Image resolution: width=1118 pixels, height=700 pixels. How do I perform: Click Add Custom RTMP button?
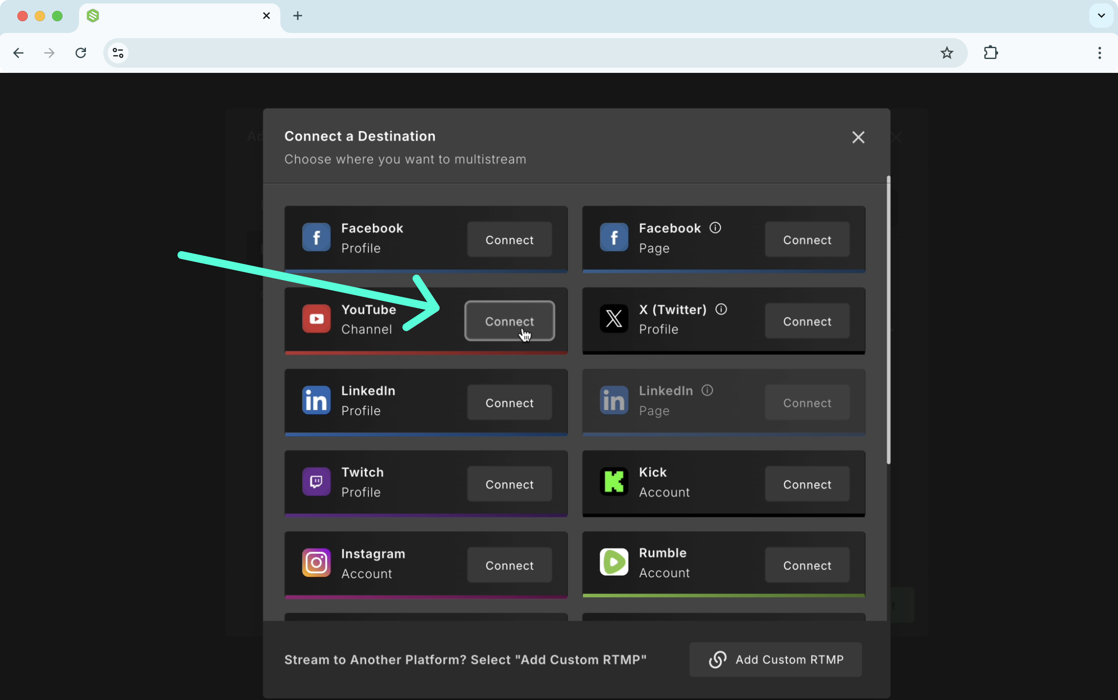pos(776,659)
